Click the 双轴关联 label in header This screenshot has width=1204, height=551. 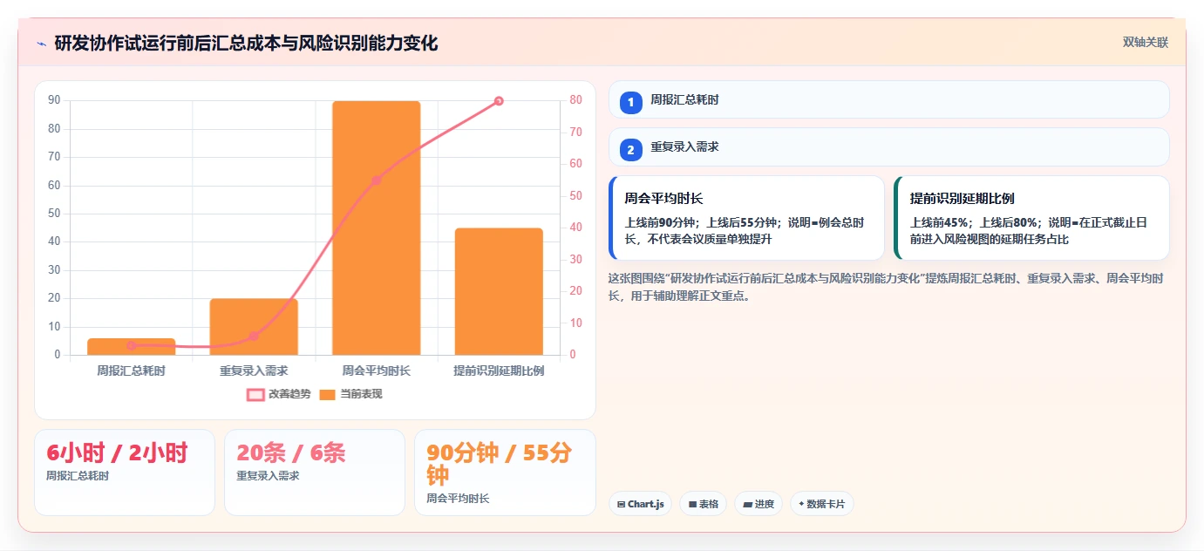click(x=1145, y=43)
